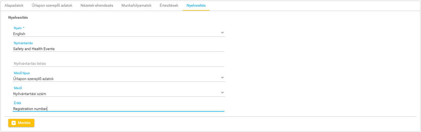
Task: Focus the Safety and Health Events field
Action: [118, 49]
